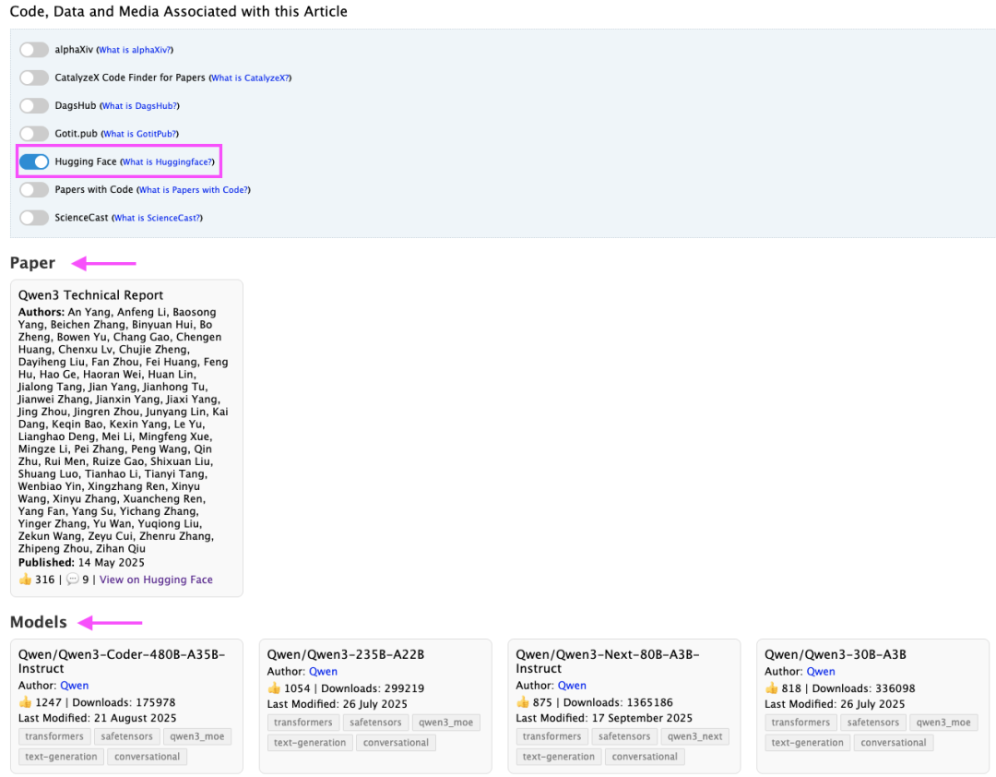Select the 'Qwen3 Technical Report' paper title
This screenshot has height=777, width=996.
coord(90,295)
